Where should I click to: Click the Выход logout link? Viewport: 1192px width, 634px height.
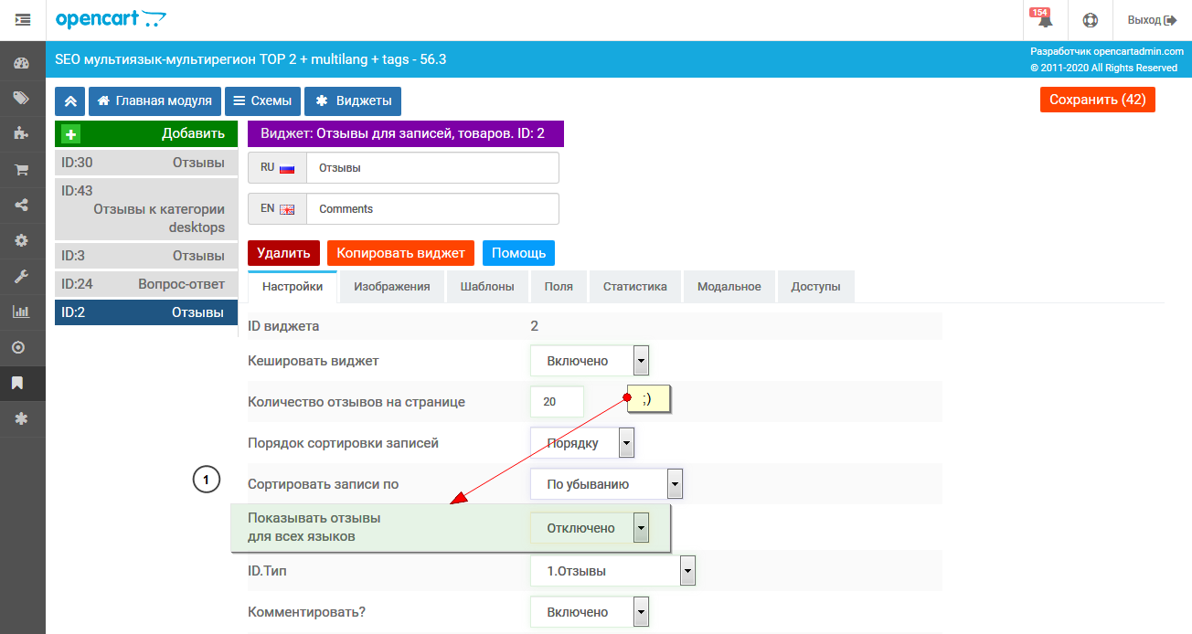click(x=1151, y=19)
